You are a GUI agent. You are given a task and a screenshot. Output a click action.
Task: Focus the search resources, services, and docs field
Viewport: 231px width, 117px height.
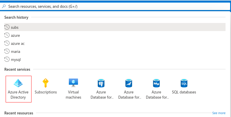pos(115,6)
